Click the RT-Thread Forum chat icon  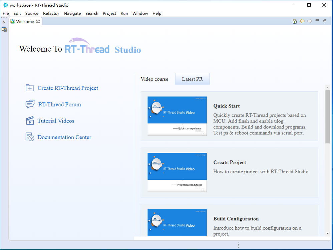click(30, 104)
